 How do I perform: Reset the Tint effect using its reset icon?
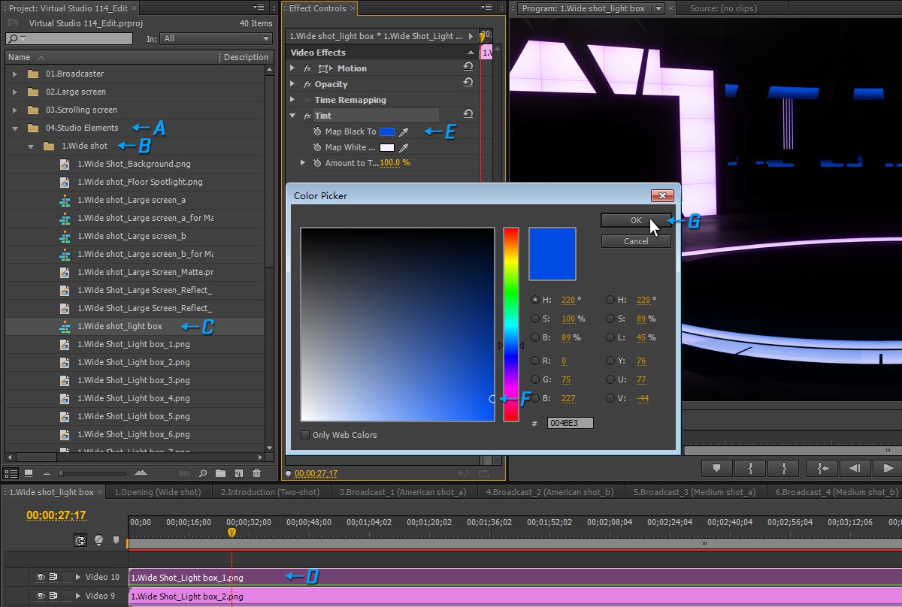tap(468, 115)
